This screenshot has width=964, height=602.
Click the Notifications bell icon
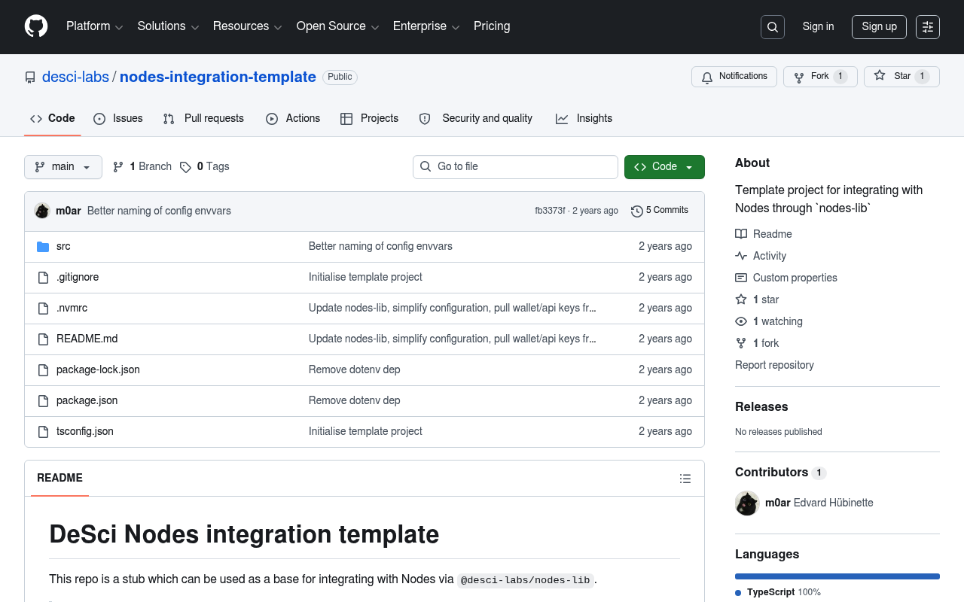[707, 78]
